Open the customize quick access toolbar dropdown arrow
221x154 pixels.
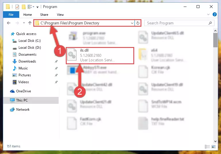(x=37, y=7)
